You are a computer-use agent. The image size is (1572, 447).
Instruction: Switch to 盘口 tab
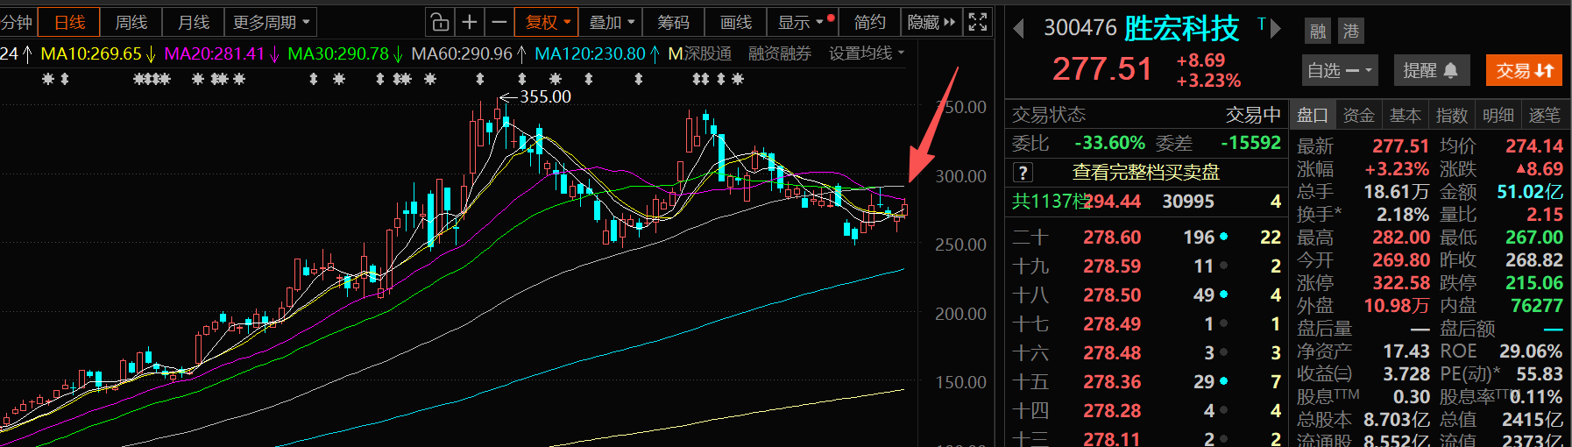pos(1312,115)
